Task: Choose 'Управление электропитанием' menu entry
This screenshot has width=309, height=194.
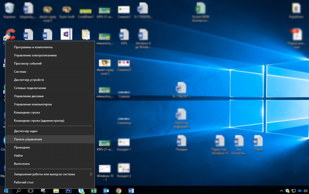Action: pos(50,55)
